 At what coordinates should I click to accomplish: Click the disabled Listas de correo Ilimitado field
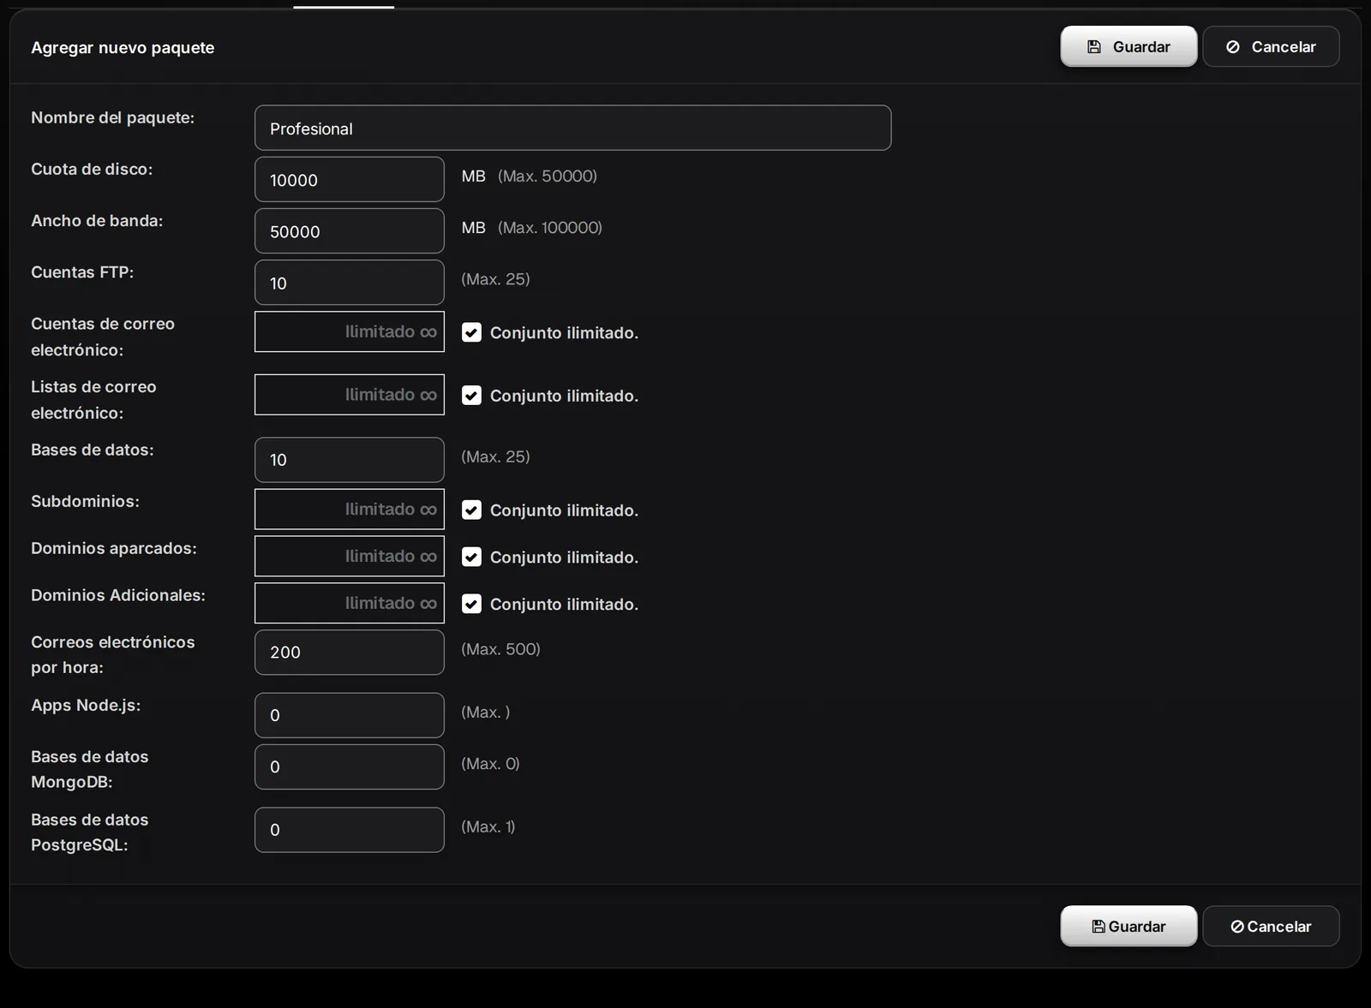350,395
